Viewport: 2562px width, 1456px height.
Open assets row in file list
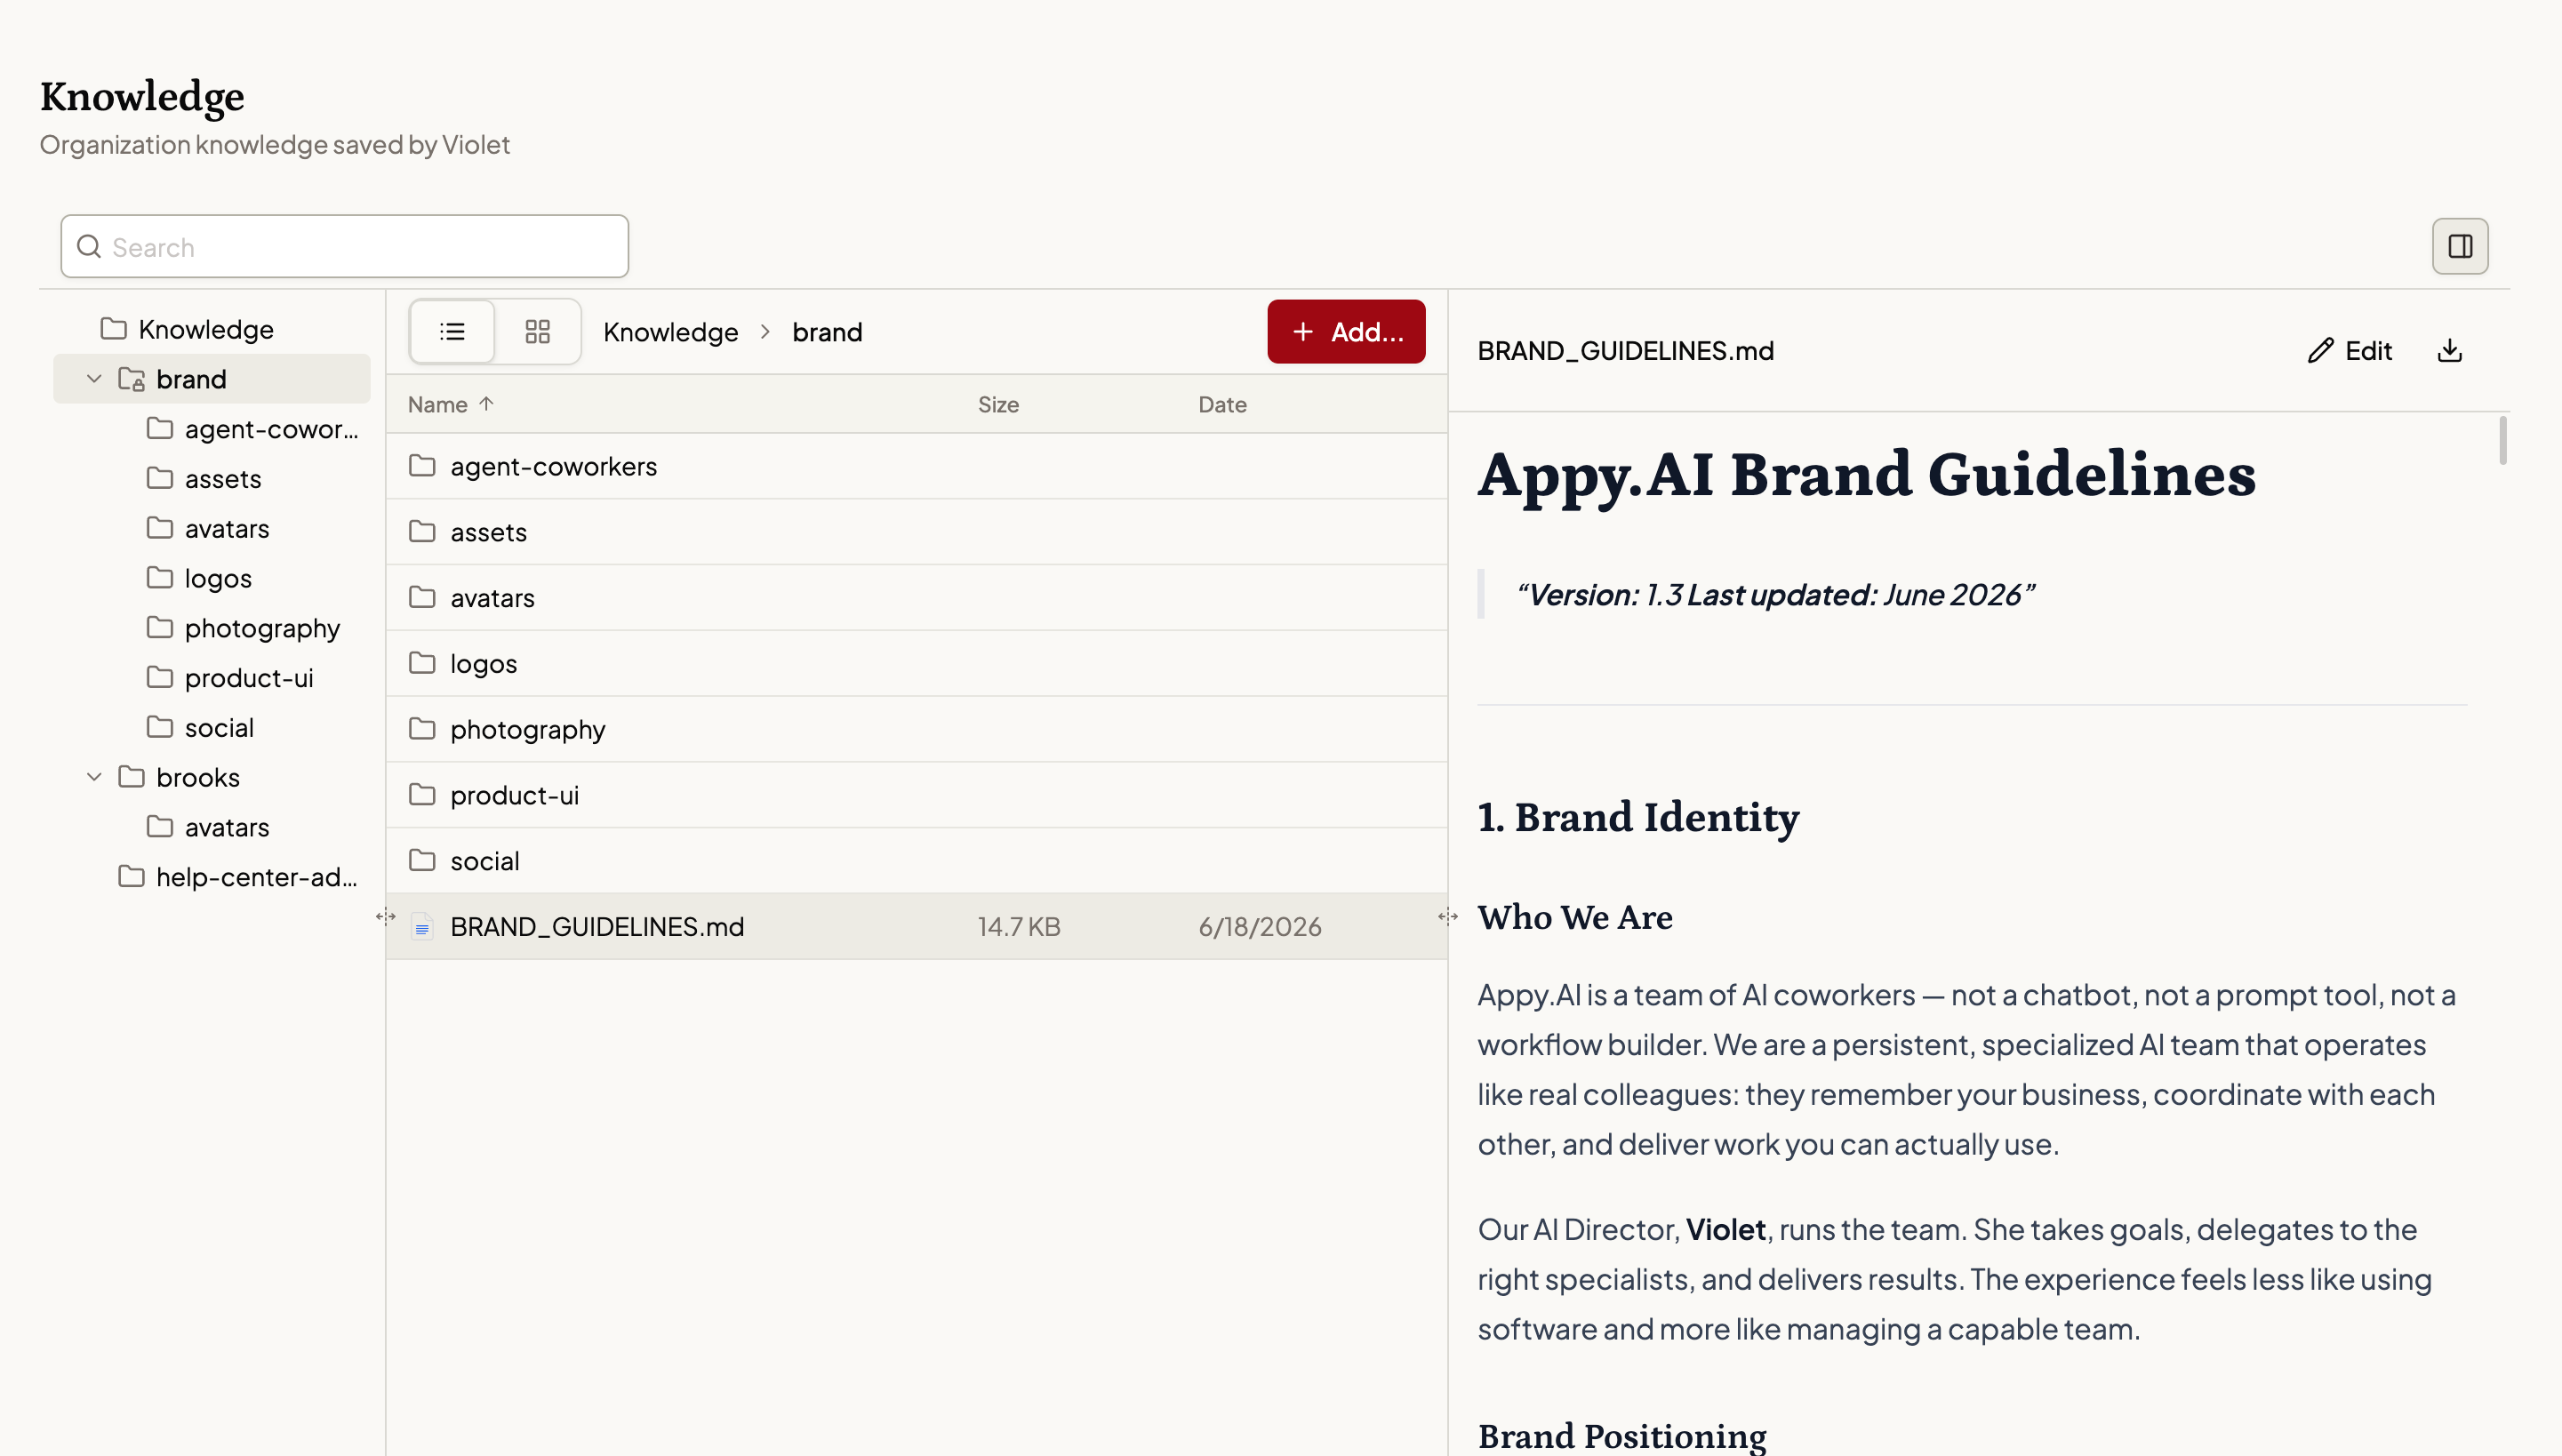point(916,532)
